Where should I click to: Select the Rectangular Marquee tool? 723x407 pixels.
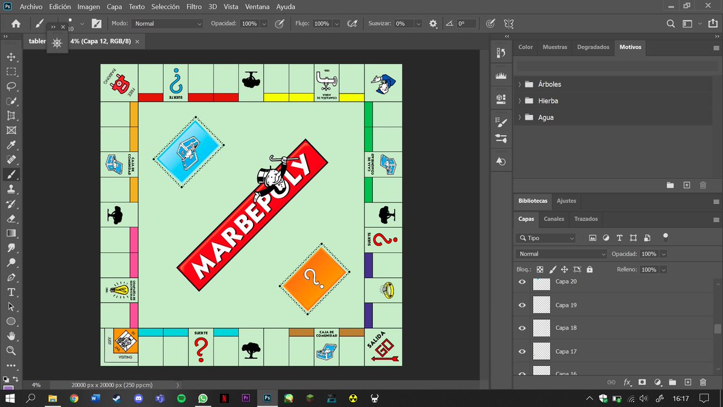coord(11,72)
